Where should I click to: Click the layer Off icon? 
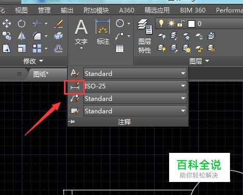(162, 36)
